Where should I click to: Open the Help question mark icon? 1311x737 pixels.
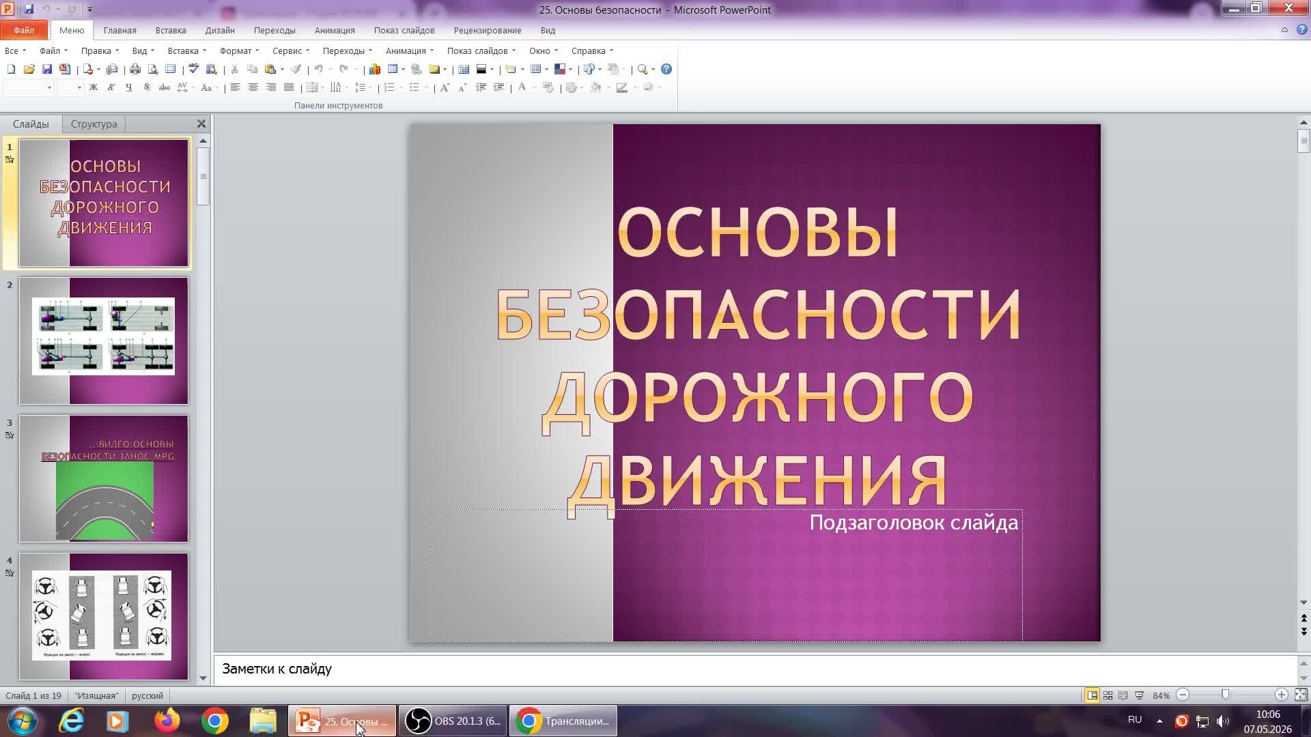tap(666, 69)
